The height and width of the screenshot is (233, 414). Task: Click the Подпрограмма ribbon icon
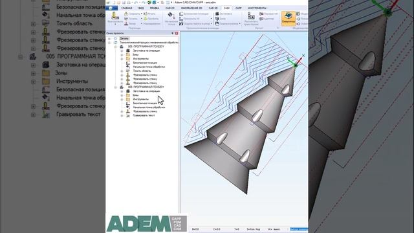(x=217, y=23)
